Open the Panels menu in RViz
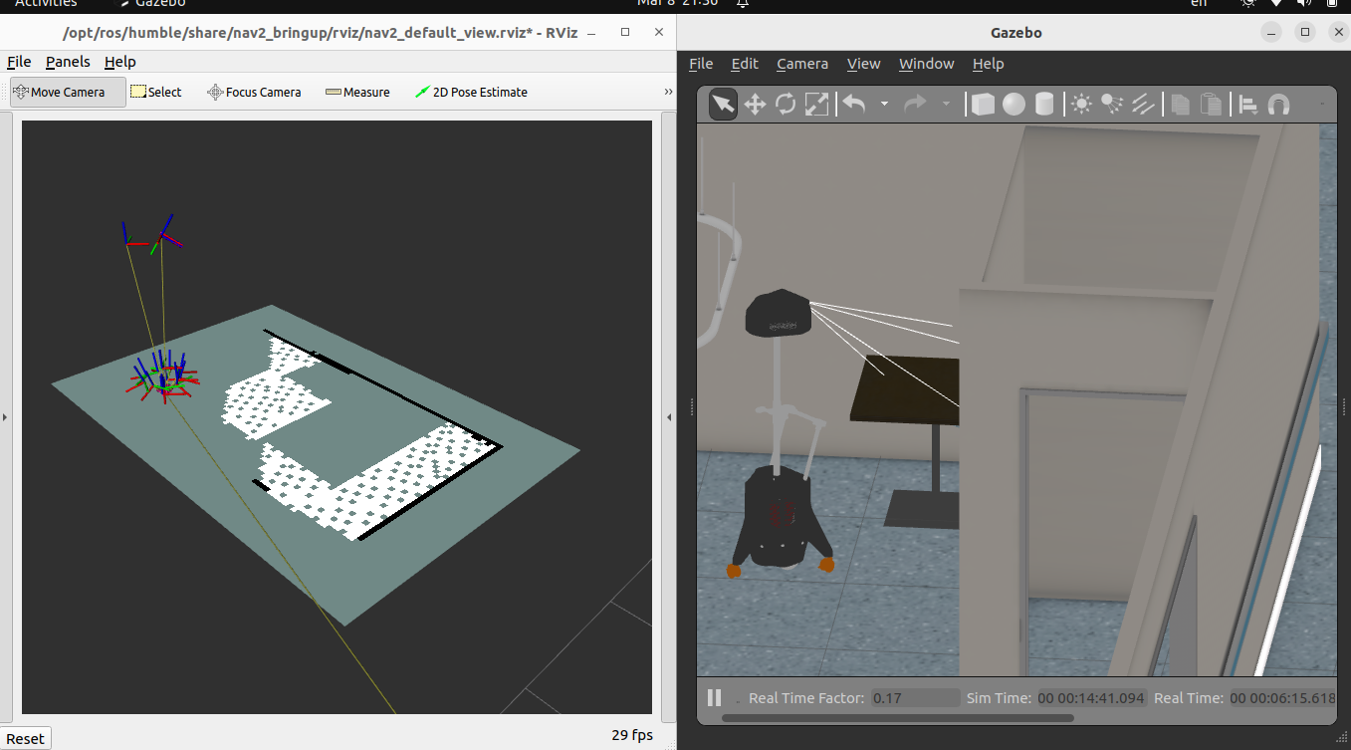Viewport: 1351px width, 750px height. click(68, 62)
